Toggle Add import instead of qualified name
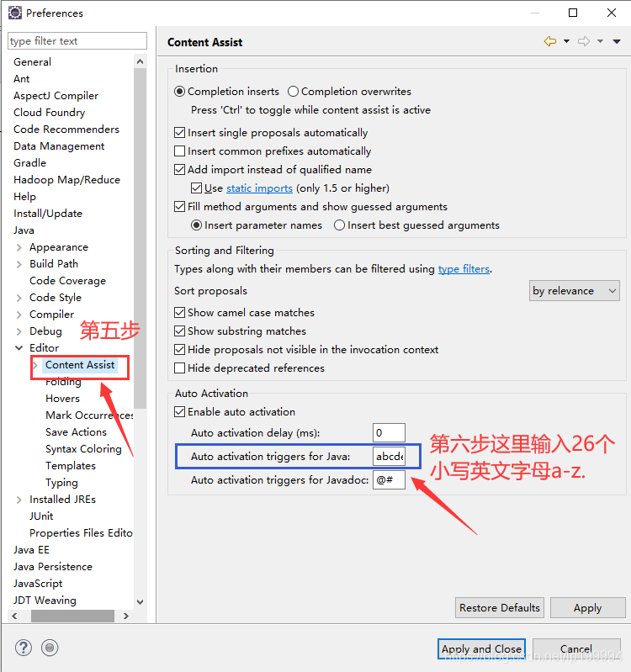 point(179,170)
